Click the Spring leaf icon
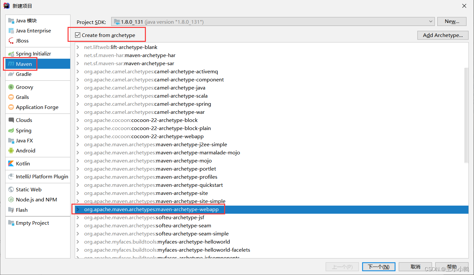The height and width of the screenshot is (275, 474). [x=11, y=130]
